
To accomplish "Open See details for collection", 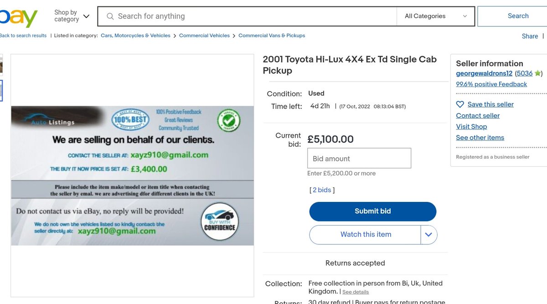I will pos(356,292).
